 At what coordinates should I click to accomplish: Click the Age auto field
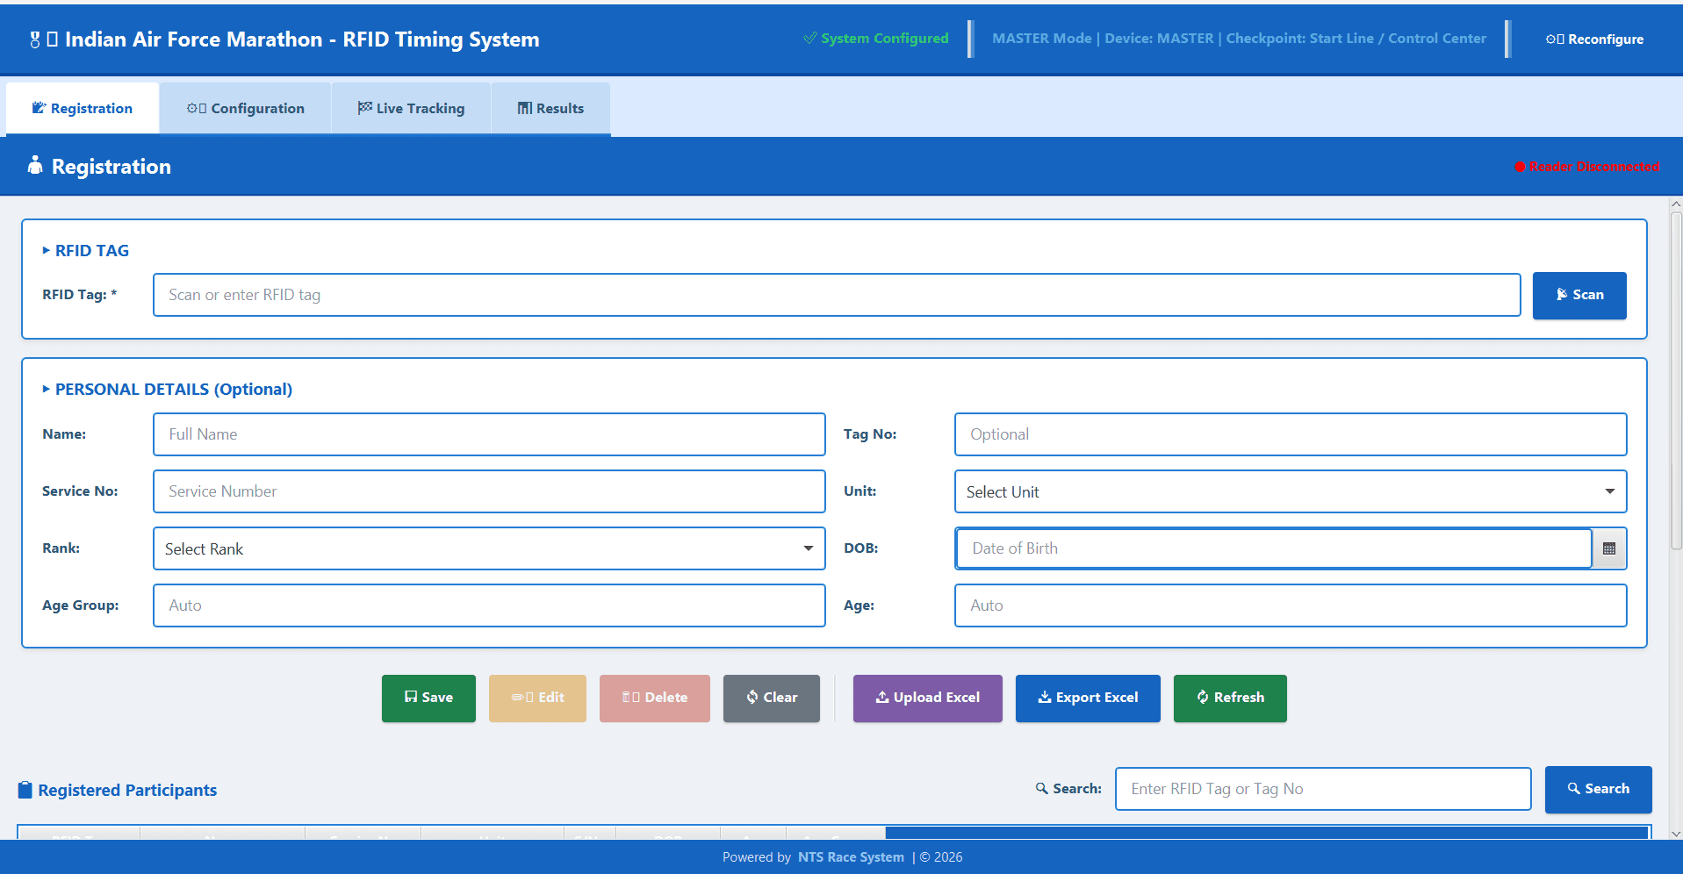(x=1291, y=605)
